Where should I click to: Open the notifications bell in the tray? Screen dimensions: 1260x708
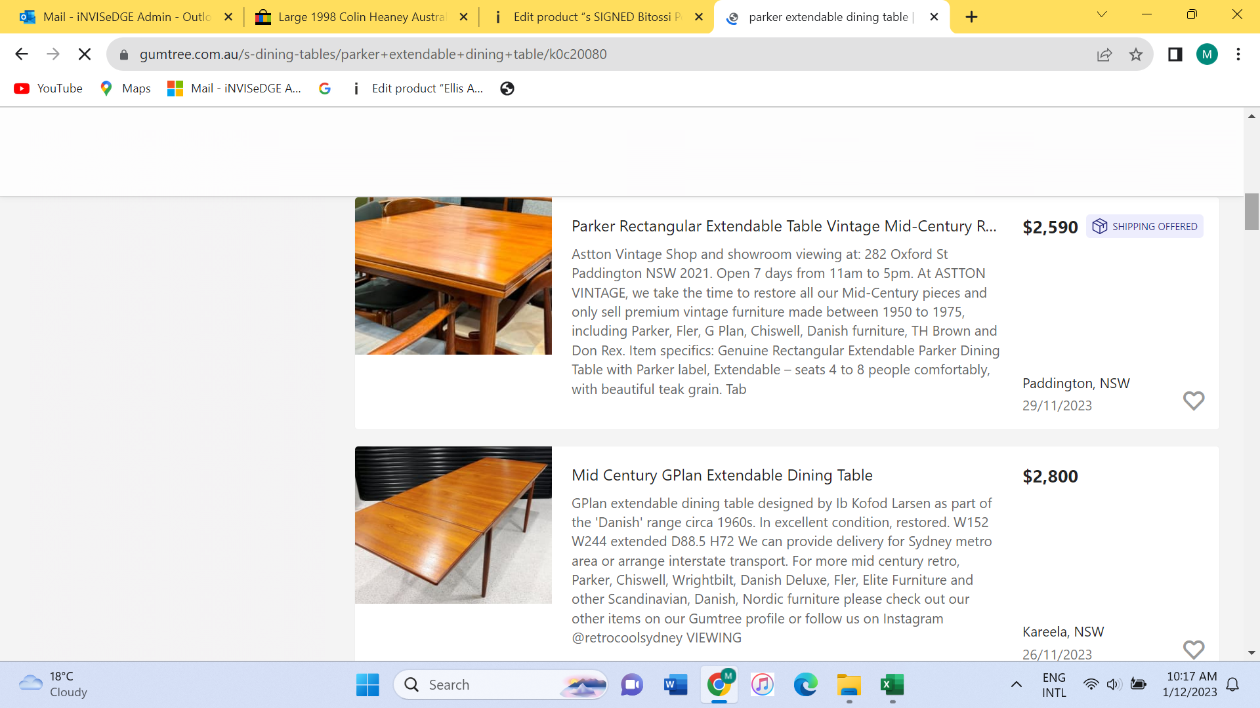(1232, 684)
